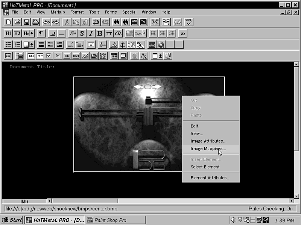Open the Markup menu
Image resolution: width=301 pixels, height=225 pixels.
pyautogui.click(x=58, y=12)
